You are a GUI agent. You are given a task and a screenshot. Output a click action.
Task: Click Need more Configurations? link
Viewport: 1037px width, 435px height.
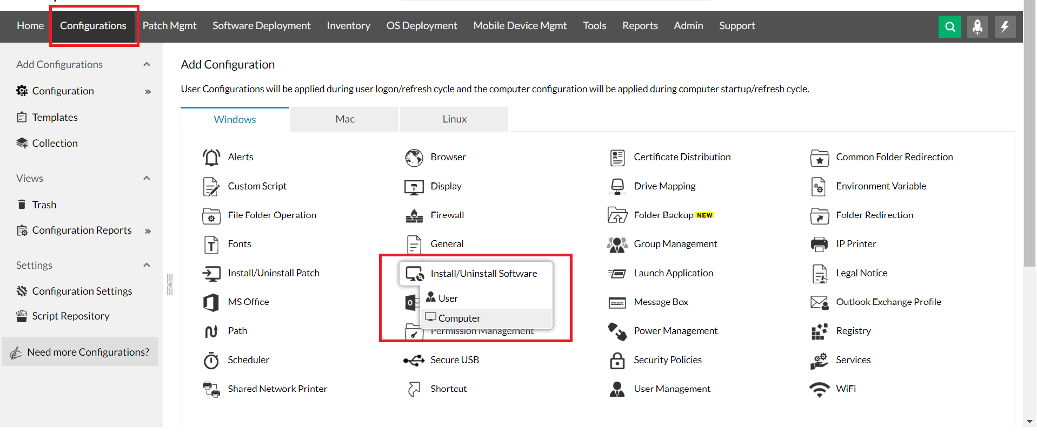[88, 352]
